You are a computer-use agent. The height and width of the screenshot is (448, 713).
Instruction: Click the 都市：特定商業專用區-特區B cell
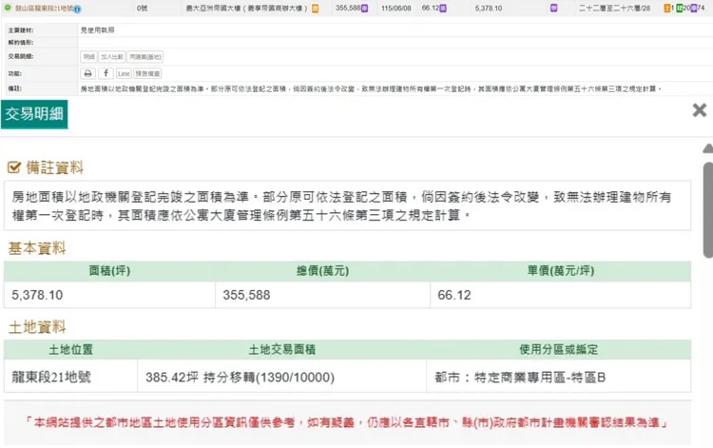click(x=559, y=377)
